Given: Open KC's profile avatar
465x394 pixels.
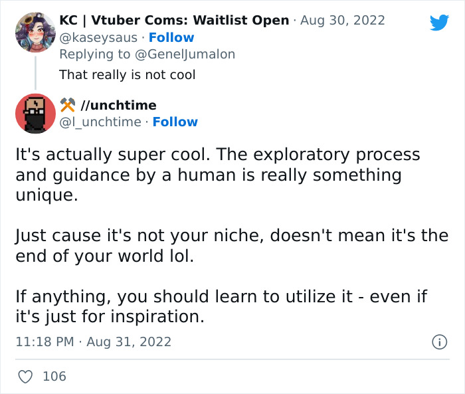Looking at the screenshot, I should [x=35, y=31].
